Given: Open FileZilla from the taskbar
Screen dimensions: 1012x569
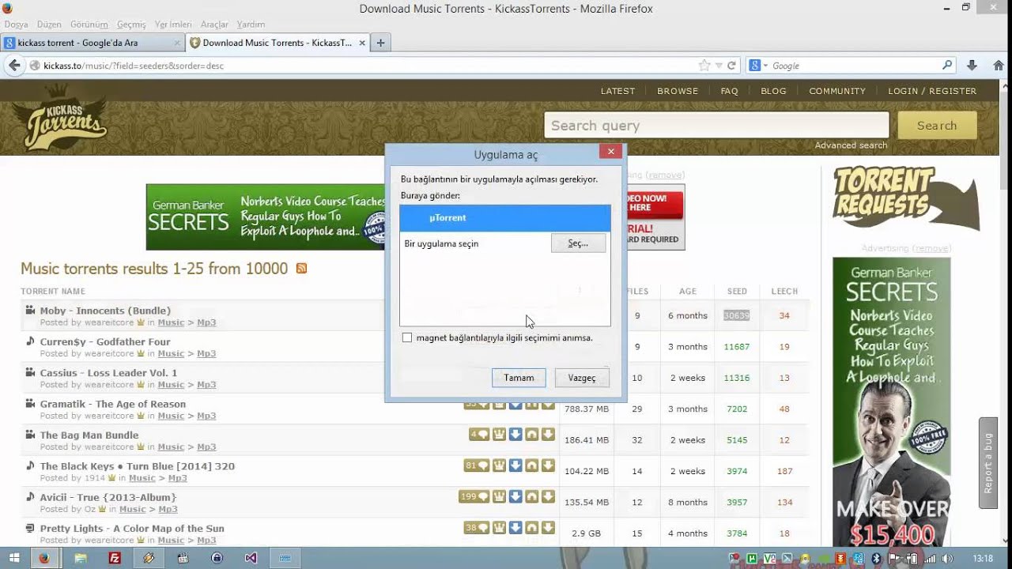Looking at the screenshot, I should pyautogui.click(x=115, y=558).
